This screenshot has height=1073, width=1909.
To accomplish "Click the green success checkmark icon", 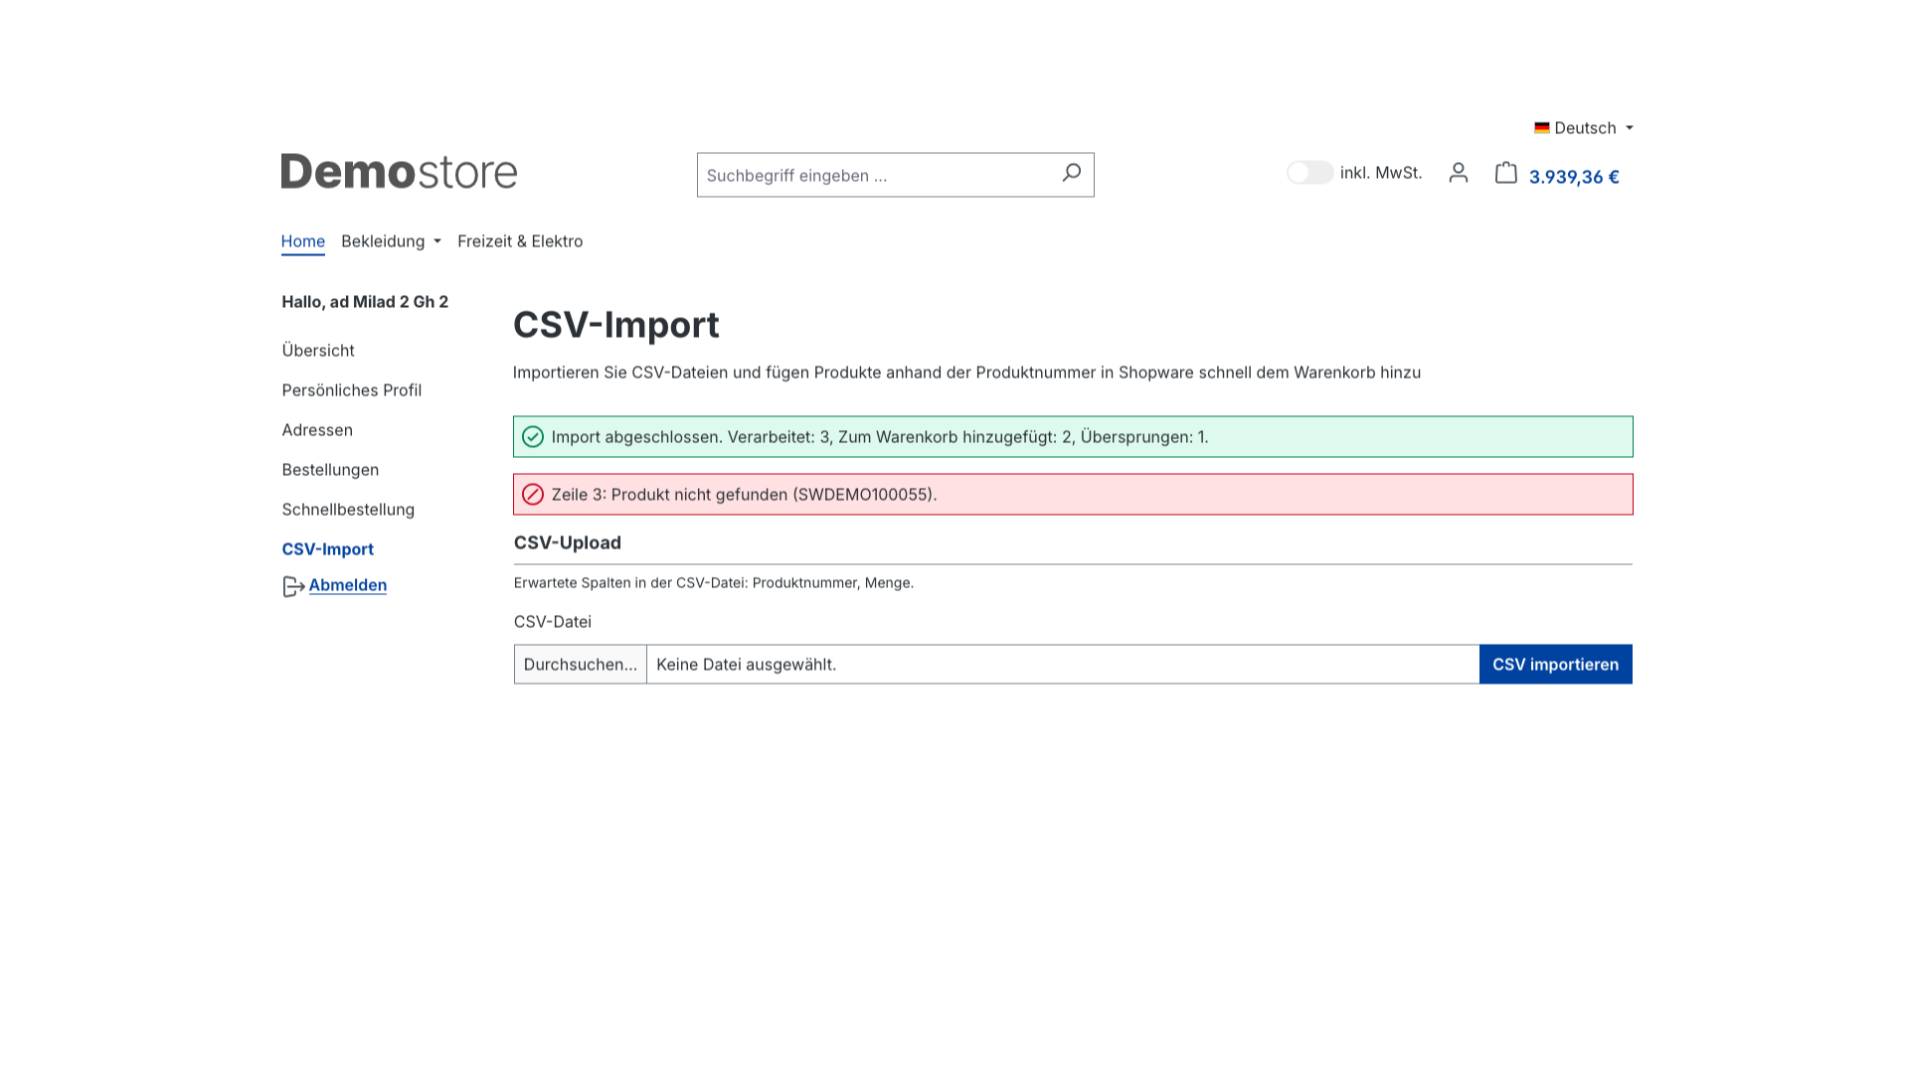I will pos(533,437).
